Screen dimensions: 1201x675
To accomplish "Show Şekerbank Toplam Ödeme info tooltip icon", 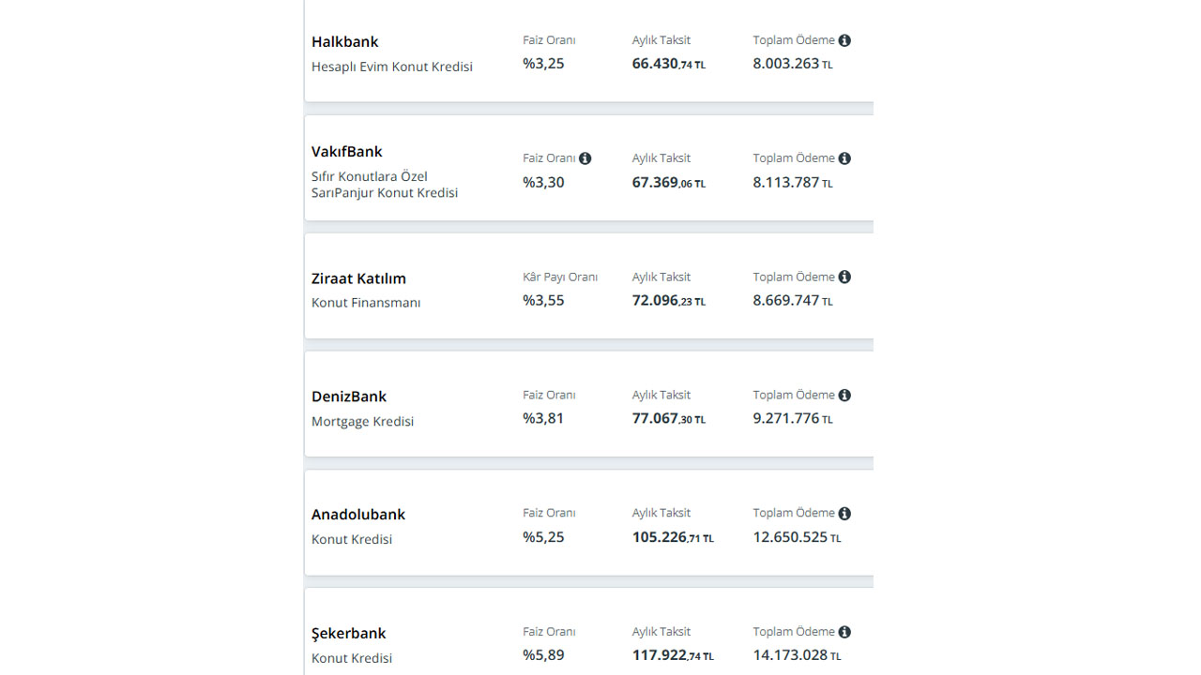I will point(844,632).
